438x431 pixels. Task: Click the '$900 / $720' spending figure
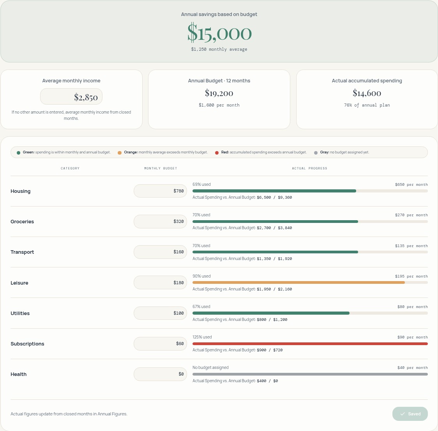[x=270, y=351]
